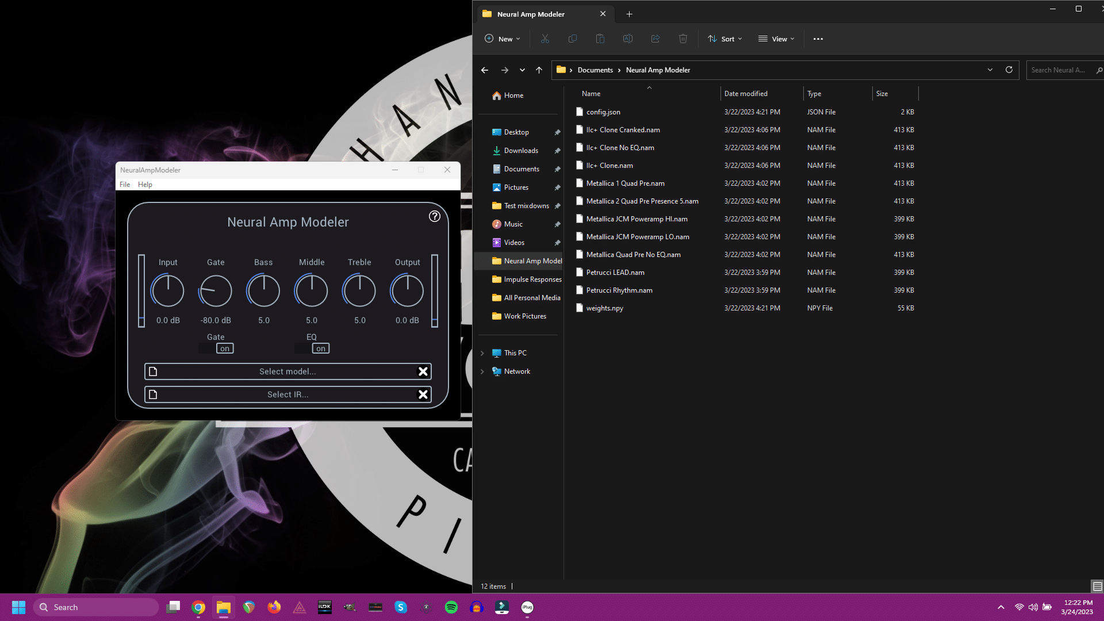The width and height of the screenshot is (1104, 621).
Task: Clear the selected model with the X
Action: (x=423, y=371)
